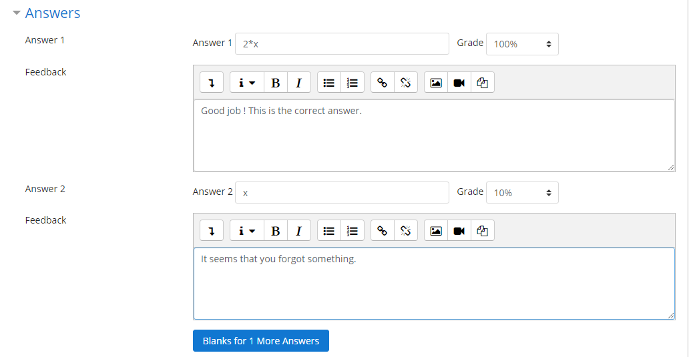Click Bold icon in Answer 1 feedback toolbar
The height and width of the screenshot is (357, 689).
275,83
